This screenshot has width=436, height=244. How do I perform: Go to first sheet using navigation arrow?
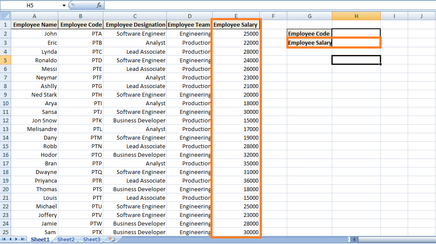click(4, 239)
